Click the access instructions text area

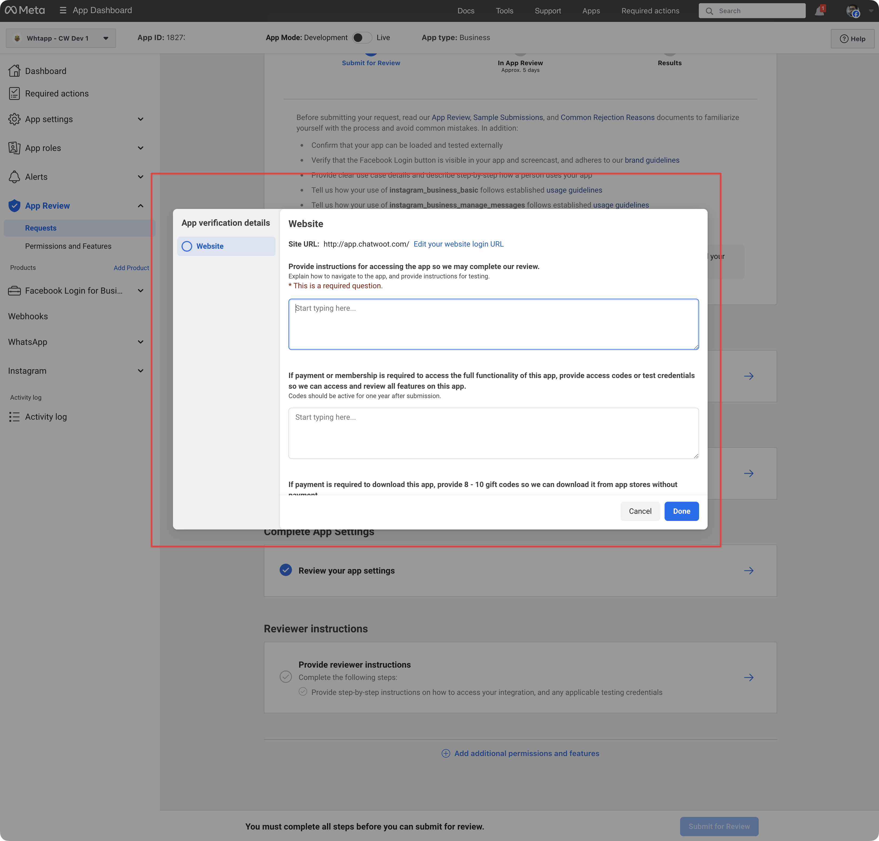(x=493, y=324)
